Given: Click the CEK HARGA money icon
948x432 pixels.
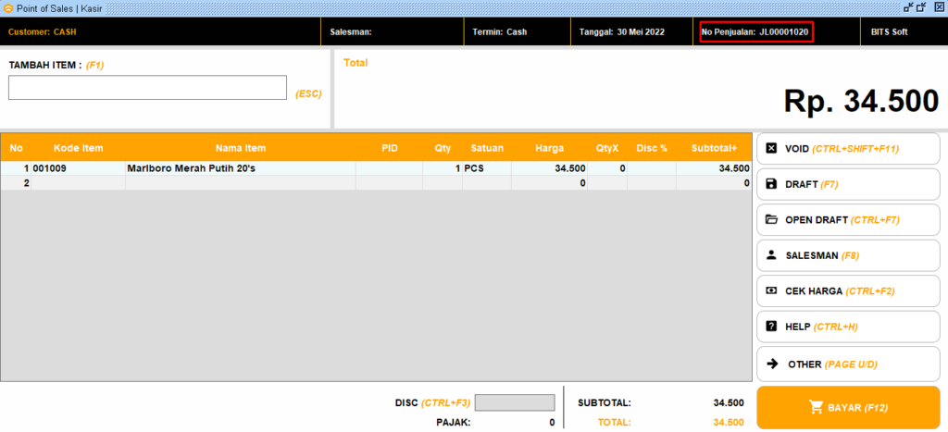Looking at the screenshot, I should [771, 290].
